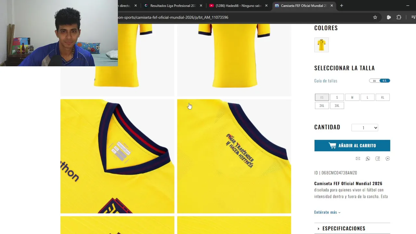This screenshot has width=416, height=234.
Task: Choose the 2XL size option
Action: coord(322,106)
